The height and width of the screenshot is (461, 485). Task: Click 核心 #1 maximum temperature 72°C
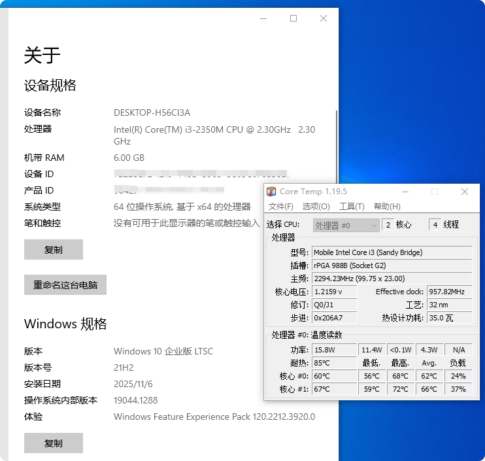(x=401, y=389)
